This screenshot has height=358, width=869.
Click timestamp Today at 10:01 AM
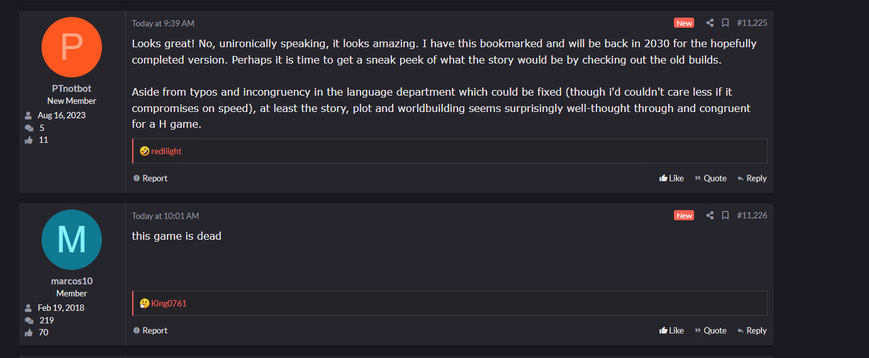165,216
